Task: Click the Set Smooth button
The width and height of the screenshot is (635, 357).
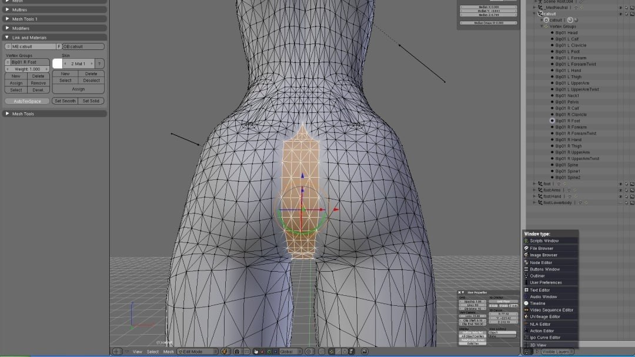Action: pyautogui.click(x=65, y=101)
